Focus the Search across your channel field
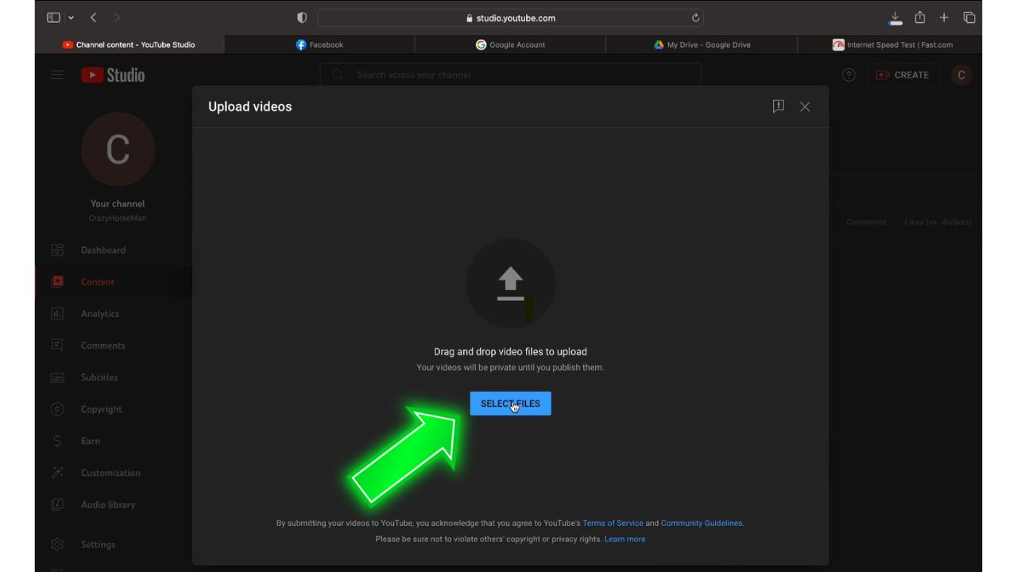 (511, 75)
